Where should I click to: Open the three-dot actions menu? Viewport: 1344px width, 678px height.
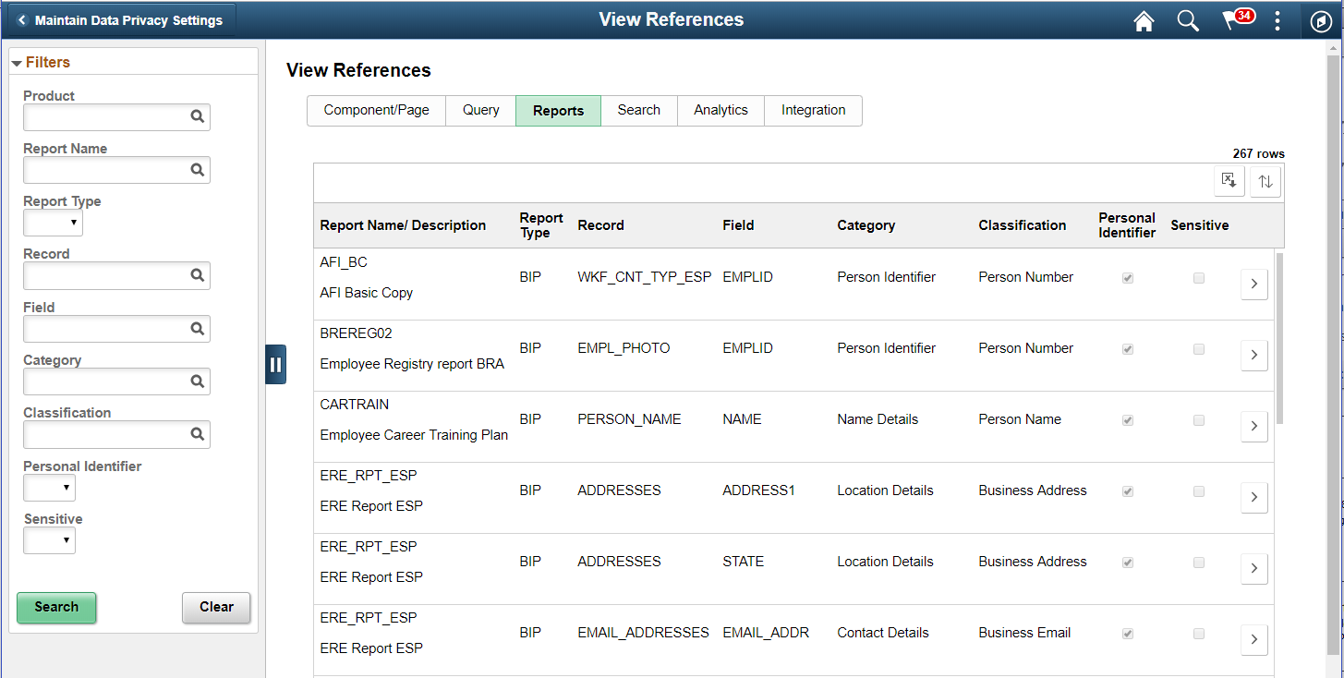click(x=1277, y=20)
